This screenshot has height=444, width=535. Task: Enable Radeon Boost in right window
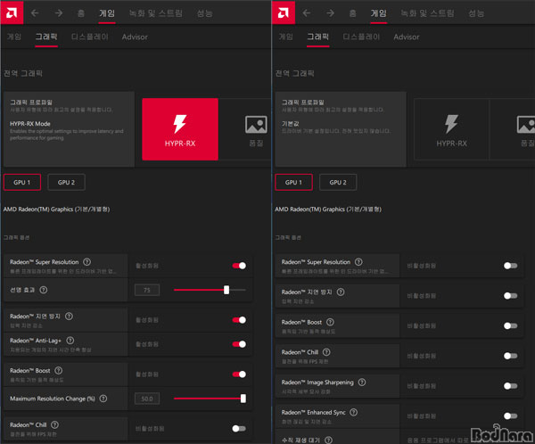pos(510,325)
